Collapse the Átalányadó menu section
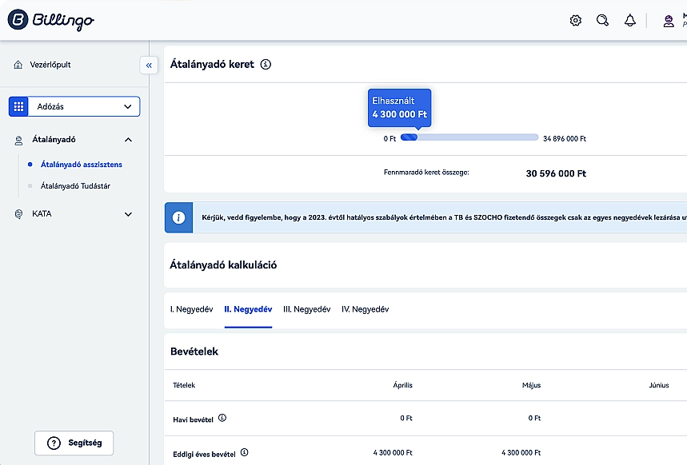This screenshot has height=465, width=687. 128,140
